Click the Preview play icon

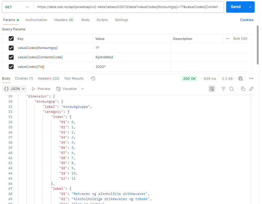point(33,89)
